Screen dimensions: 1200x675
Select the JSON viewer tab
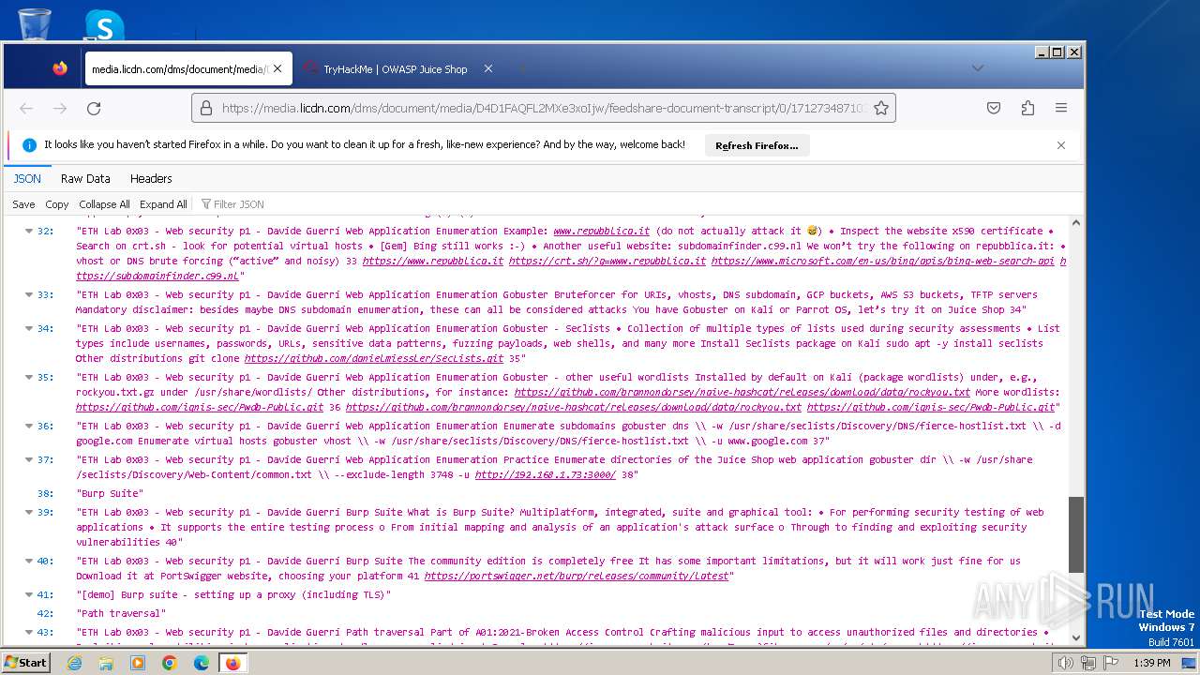[x=27, y=178]
